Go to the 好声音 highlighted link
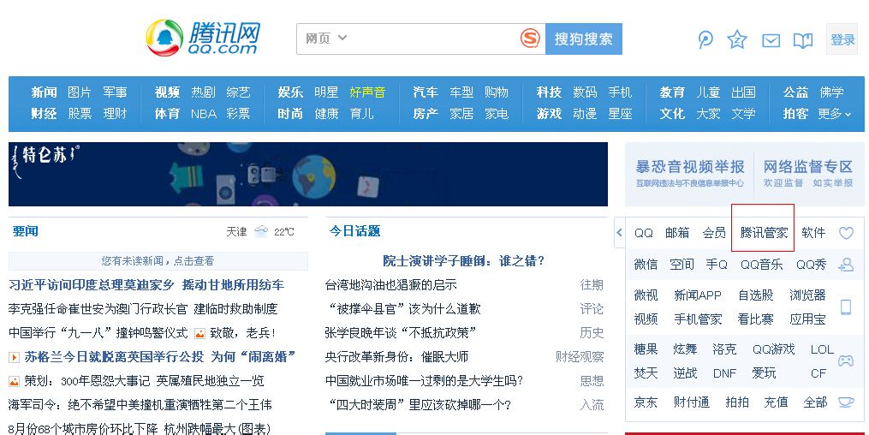 [x=367, y=92]
